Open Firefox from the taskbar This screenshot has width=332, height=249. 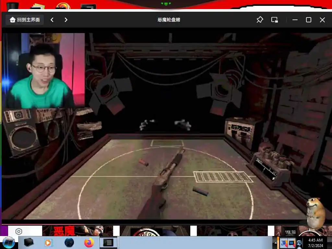coord(89,243)
